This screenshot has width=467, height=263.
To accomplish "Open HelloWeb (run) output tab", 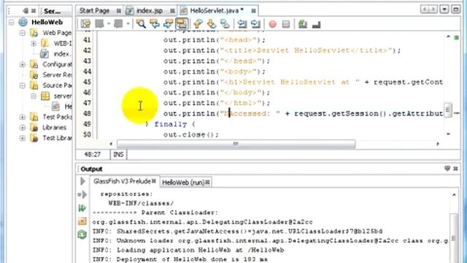I will (x=183, y=182).
